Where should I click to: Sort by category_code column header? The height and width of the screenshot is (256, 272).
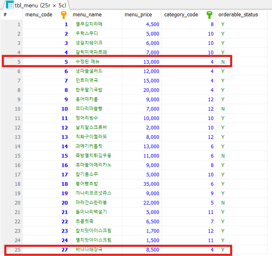point(189,15)
